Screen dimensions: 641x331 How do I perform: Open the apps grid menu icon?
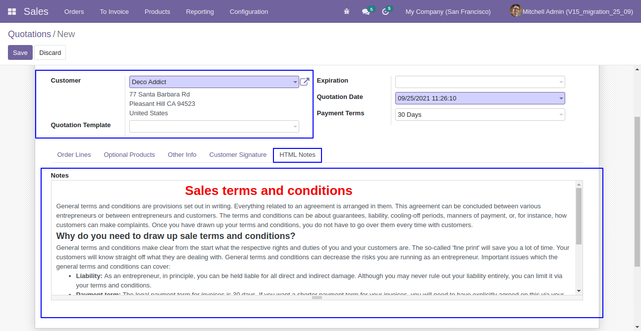12,11
